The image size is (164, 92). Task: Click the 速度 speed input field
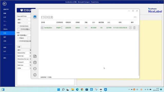[27, 19]
